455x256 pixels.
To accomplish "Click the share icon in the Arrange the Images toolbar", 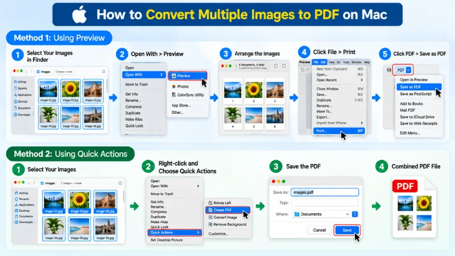I will pos(276,66).
